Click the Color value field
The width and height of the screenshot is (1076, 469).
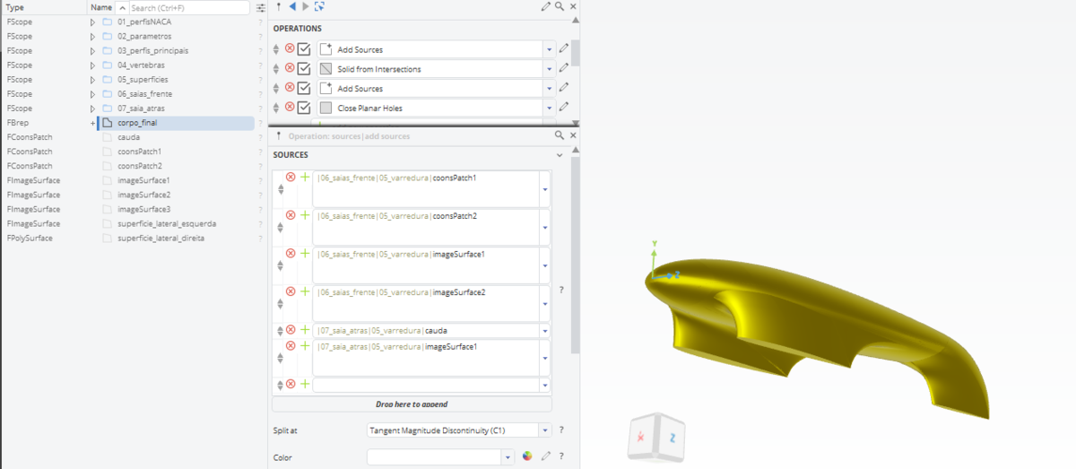(x=434, y=456)
